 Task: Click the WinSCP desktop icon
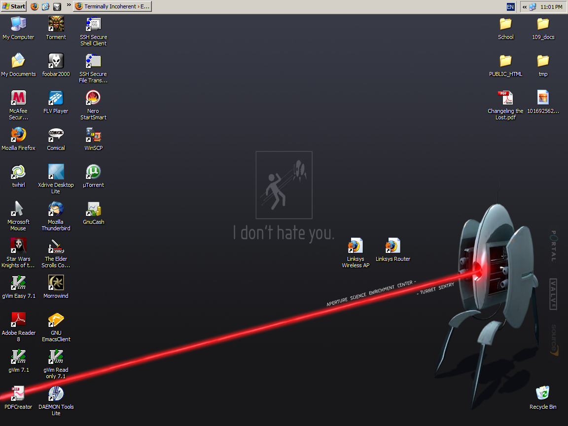pos(93,135)
